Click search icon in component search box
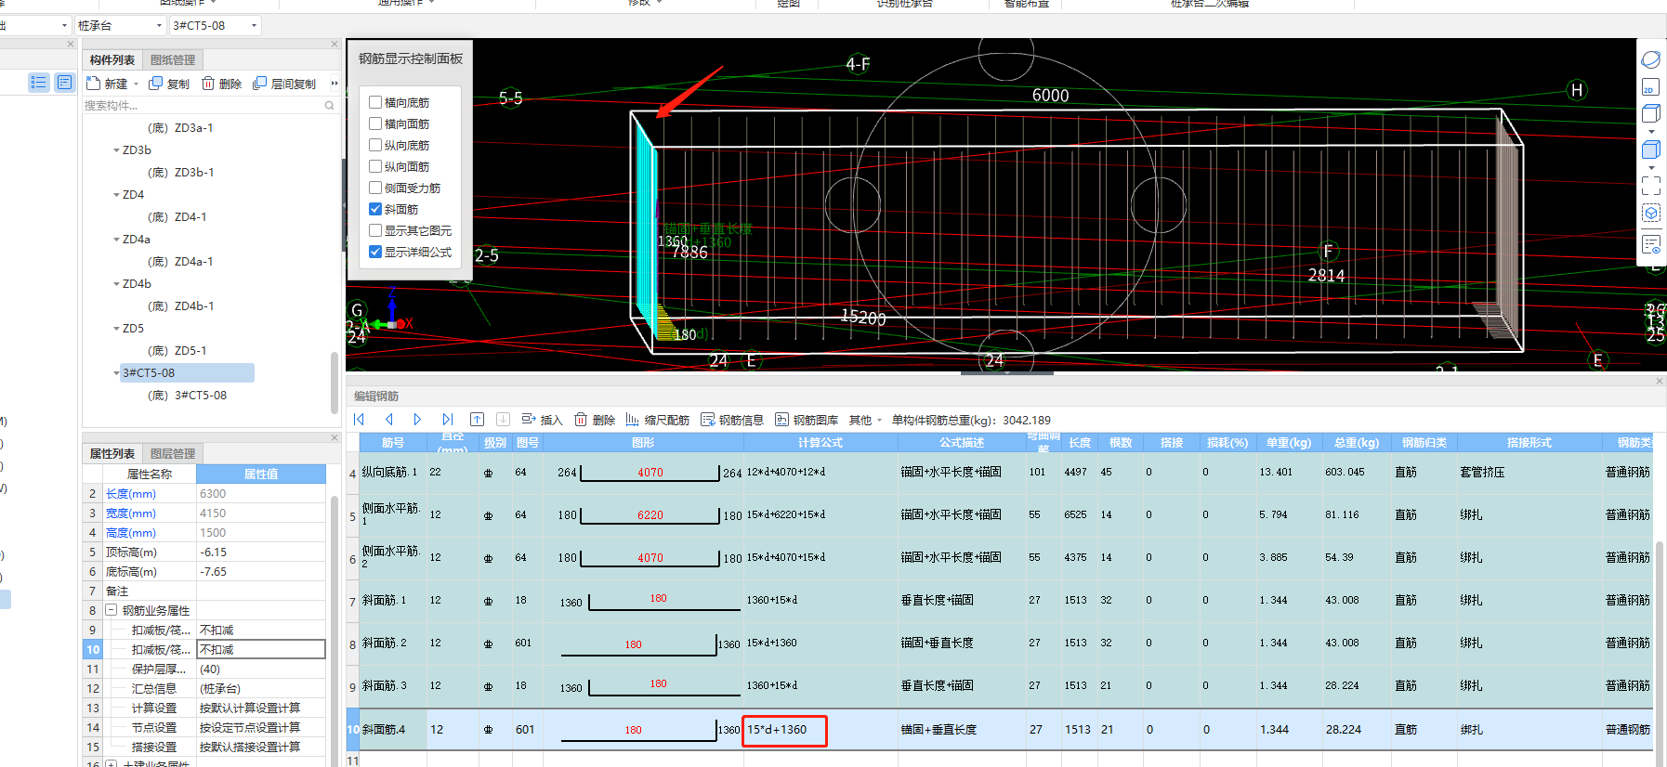Image resolution: width=1667 pixels, height=767 pixels. tap(329, 106)
